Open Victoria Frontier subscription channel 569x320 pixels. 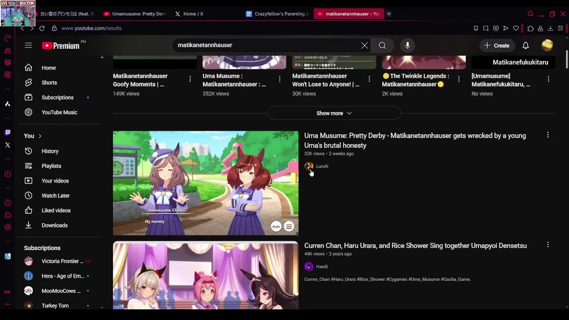pos(60,261)
